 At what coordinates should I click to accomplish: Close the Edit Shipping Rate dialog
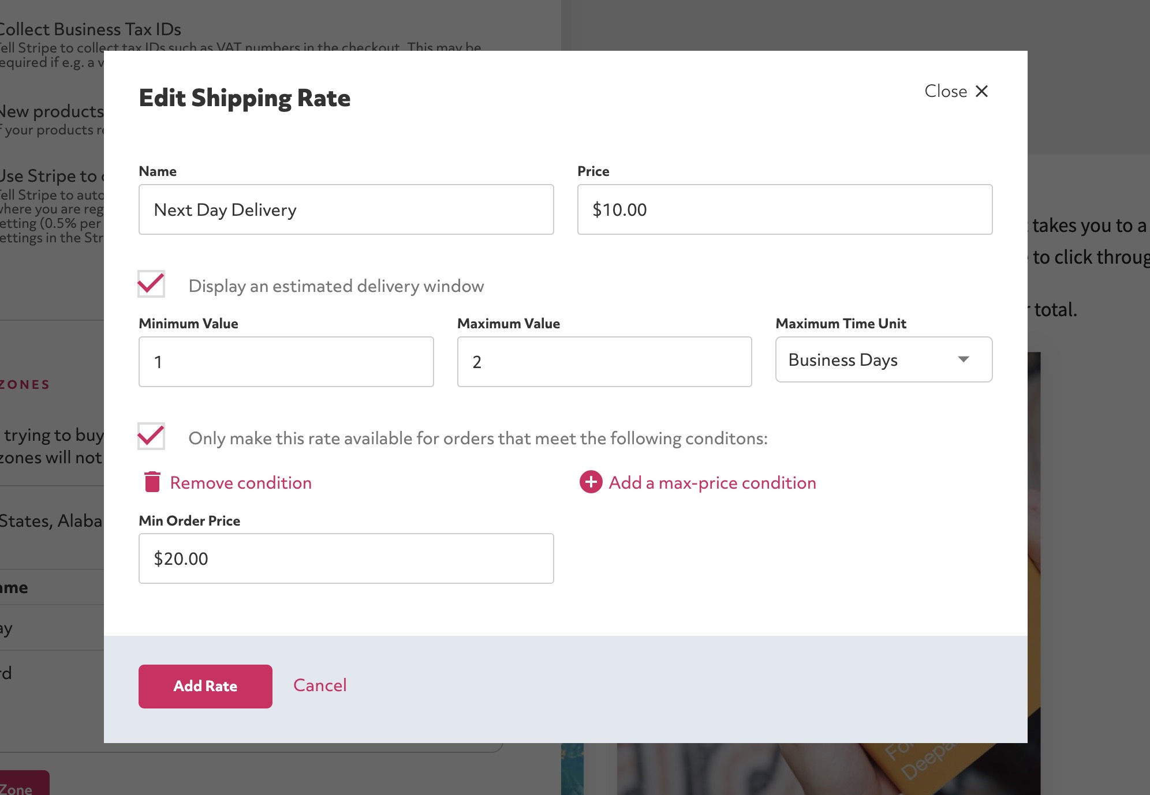(x=956, y=91)
